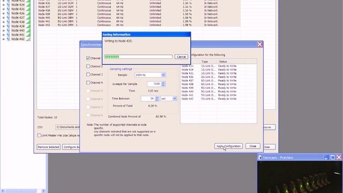Viewport: 343px width, 193px height.
Task: Enable the Channel 2 checkbox
Action: [x=88, y=66]
